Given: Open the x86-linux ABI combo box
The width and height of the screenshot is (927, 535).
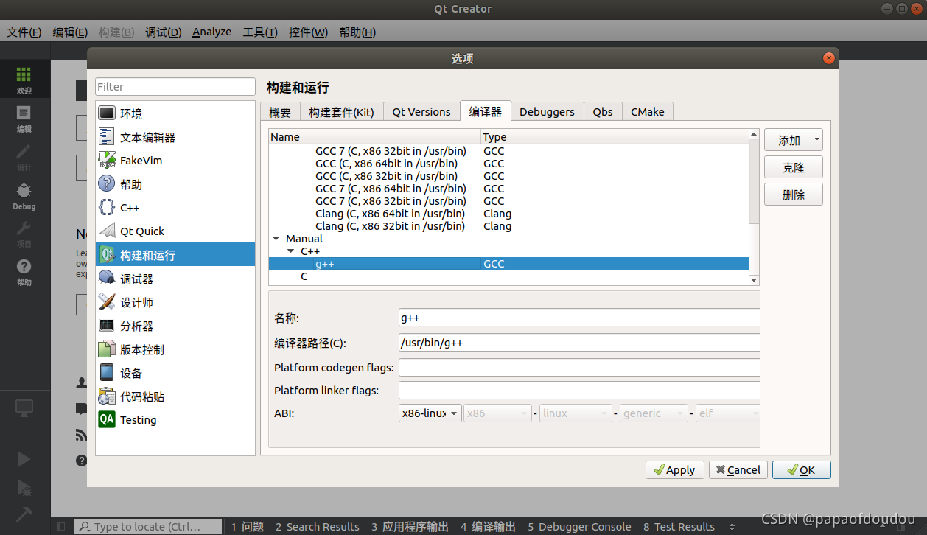Looking at the screenshot, I should pyautogui.click(x=430, y=413).
